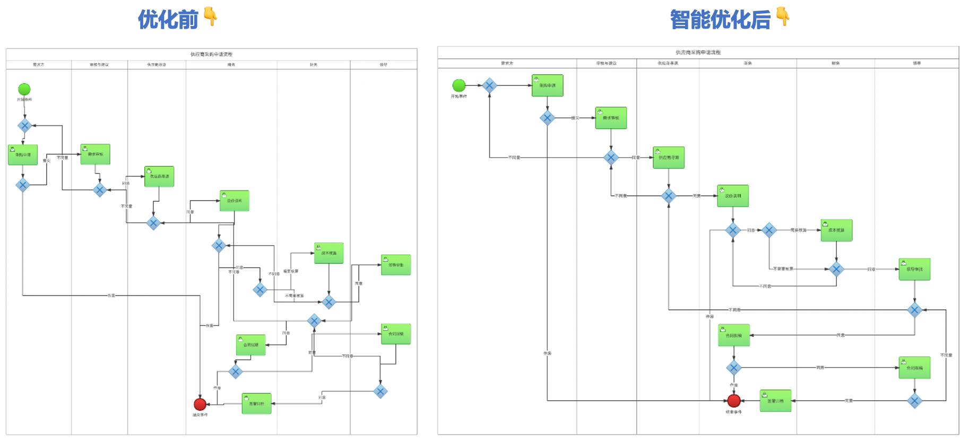Click 需求方 lane header in 智能优化后 diagram
Screen dimensions: 968x441
tap(507, 63)
